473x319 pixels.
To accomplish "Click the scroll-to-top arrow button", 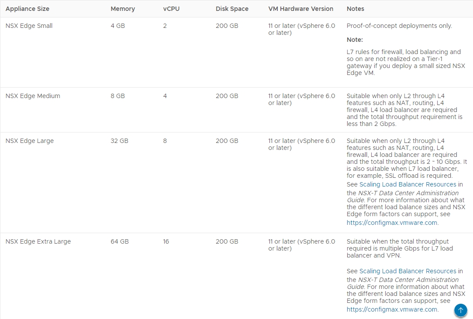I will 460,310.
